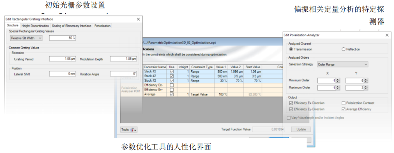This screenshot has width=394, height=153.
Task: Select the Reflection analyzed channel
Action: point(344,49)
